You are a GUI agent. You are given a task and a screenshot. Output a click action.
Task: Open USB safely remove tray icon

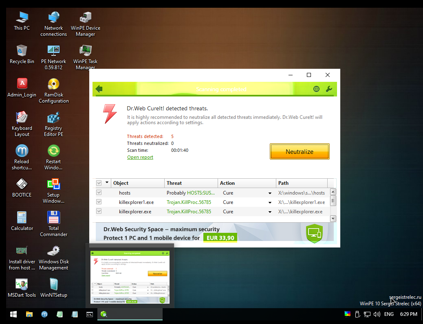357,314
